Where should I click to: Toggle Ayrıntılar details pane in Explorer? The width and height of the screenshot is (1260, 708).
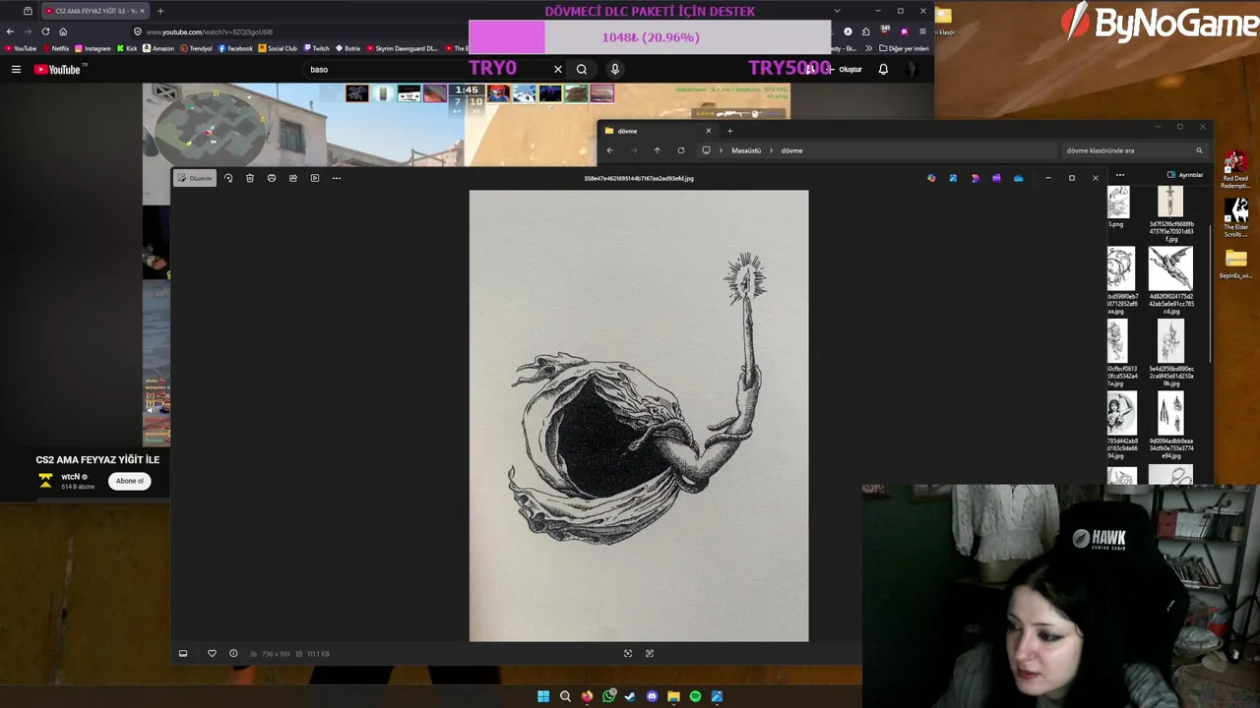click(1185, 175)
